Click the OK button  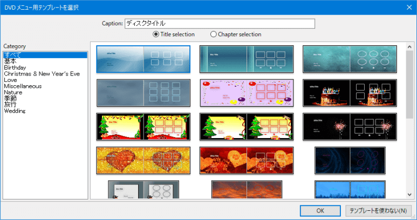(x=320, y=210)
